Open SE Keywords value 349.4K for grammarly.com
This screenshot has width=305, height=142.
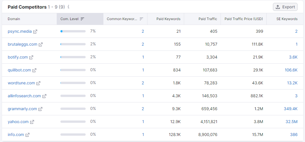click(x=291, y=109)
